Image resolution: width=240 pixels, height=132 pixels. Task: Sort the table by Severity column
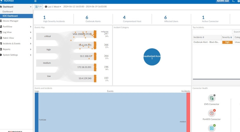click(227, 37)
